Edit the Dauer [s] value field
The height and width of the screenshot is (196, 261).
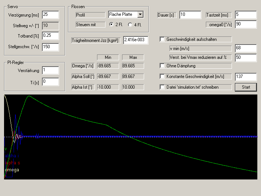(x=190, y=15)
